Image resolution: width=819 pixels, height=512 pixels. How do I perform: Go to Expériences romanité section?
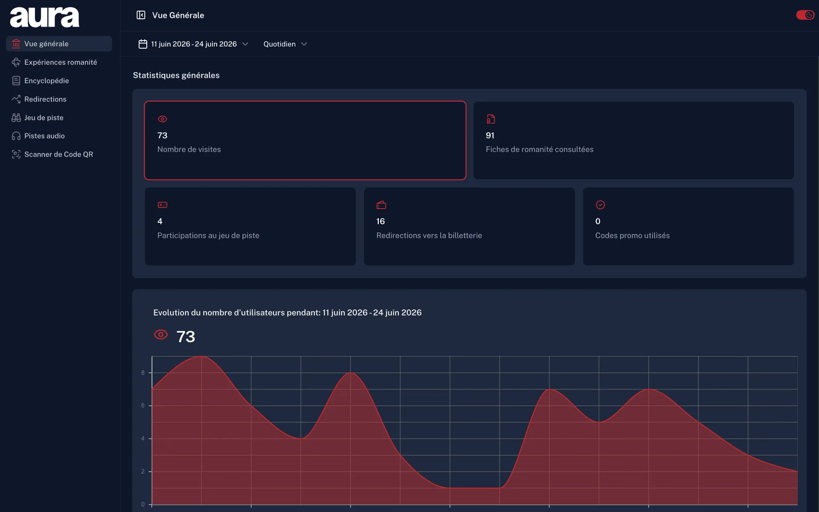(59, 62)
